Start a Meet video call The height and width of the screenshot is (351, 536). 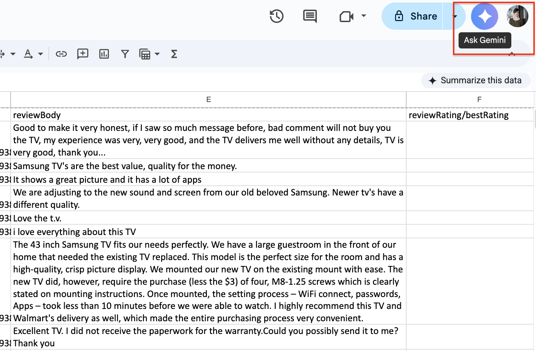pyautogui.click(x=347, y=16)
